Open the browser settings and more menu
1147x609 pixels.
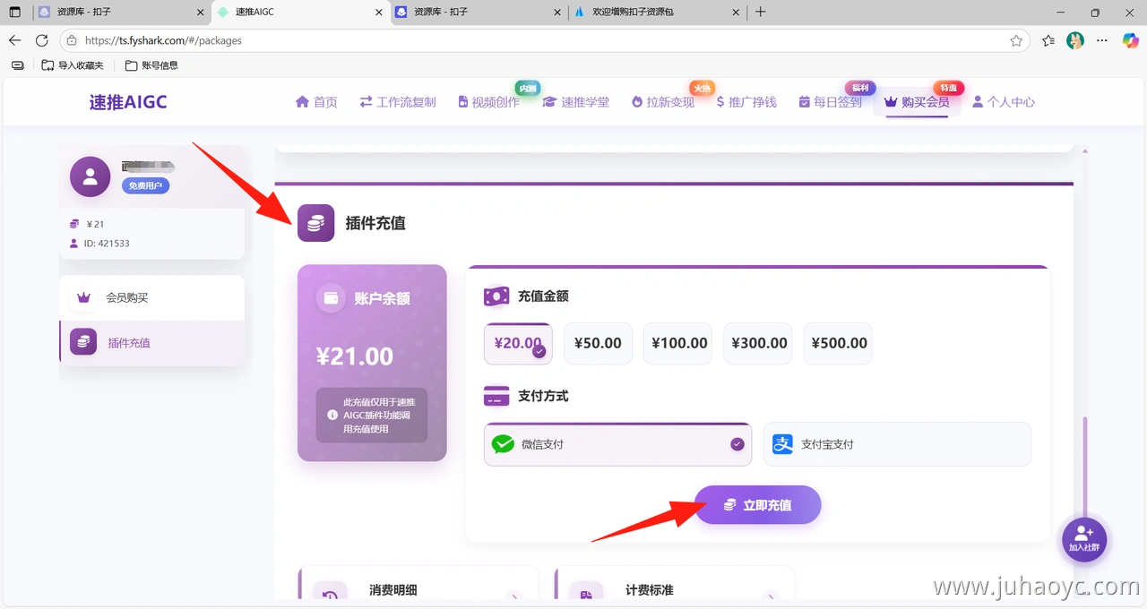tap(1103, 40)
